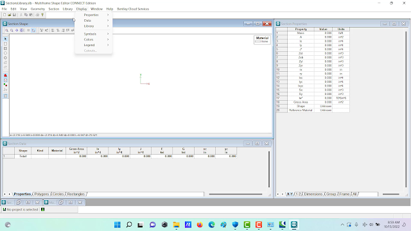Open Windows taskbar search
This screenshot has width=411, height=231.
(129, 225)
